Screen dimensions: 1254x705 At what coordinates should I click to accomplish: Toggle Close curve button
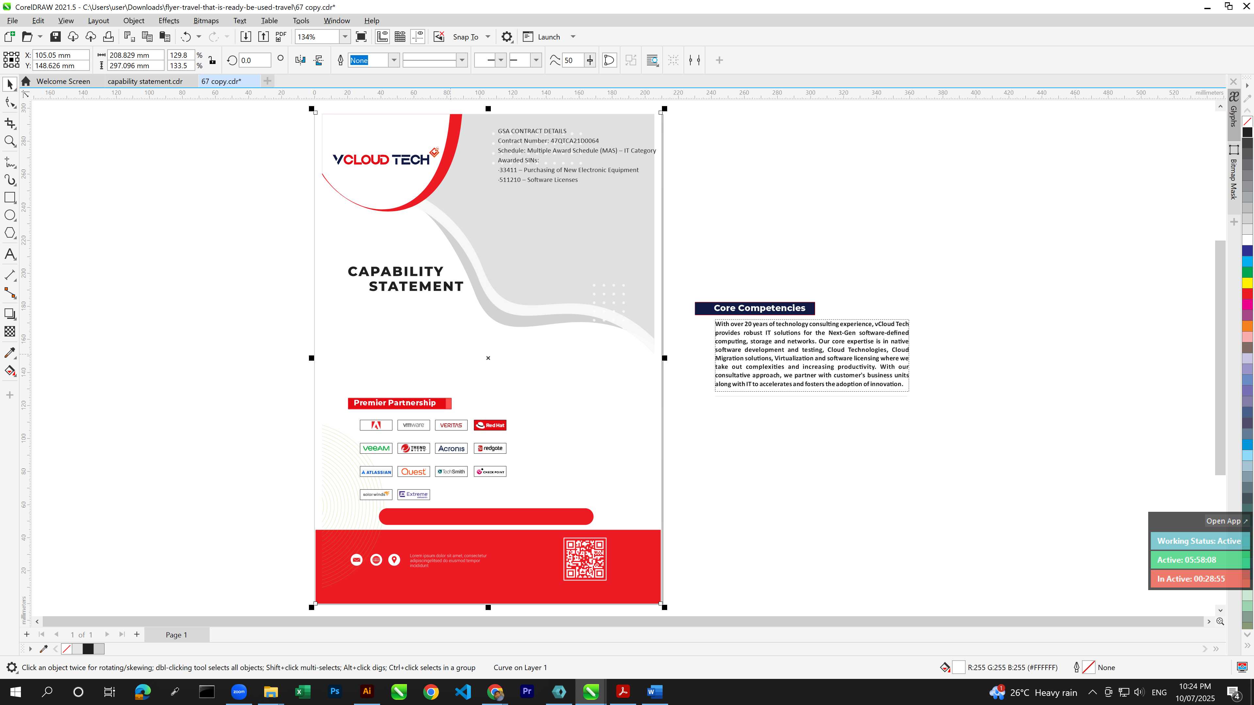click(x=609, y=60)
